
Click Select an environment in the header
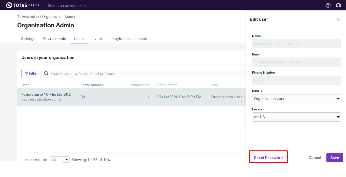[x=67, y=5]
